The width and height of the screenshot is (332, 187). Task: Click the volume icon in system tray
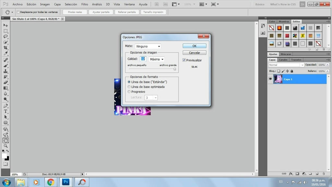pyautogui.click(x=305, y=182)
